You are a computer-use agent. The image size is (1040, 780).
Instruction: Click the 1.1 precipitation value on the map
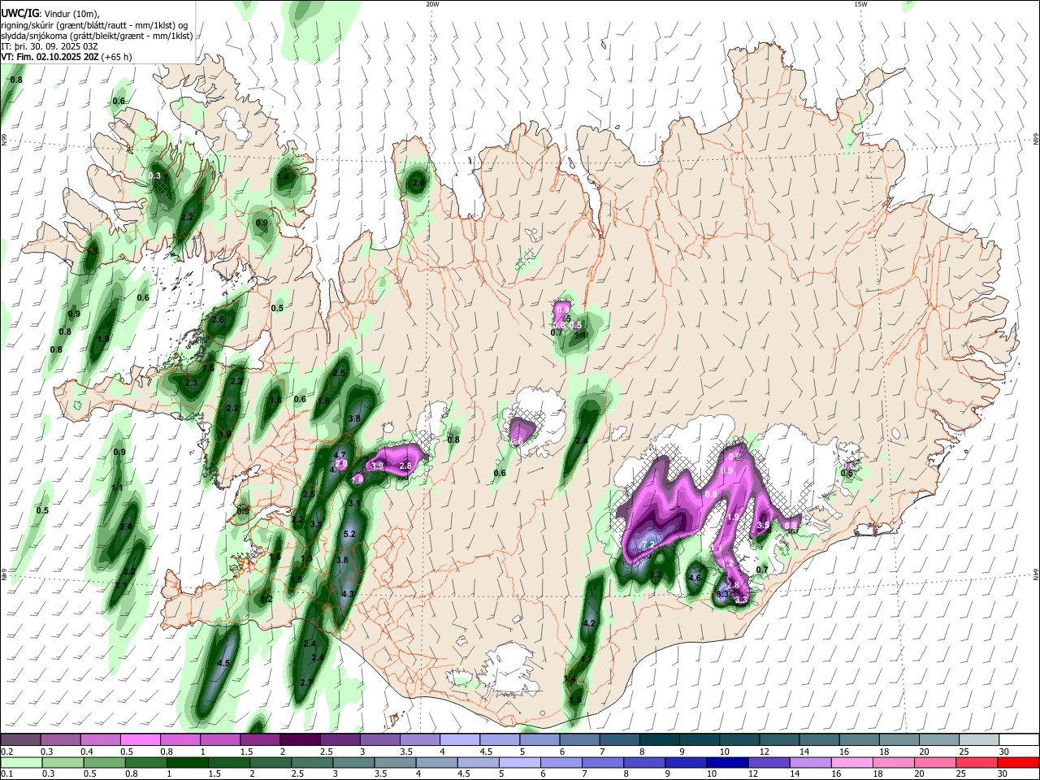(x=117, y=488)
